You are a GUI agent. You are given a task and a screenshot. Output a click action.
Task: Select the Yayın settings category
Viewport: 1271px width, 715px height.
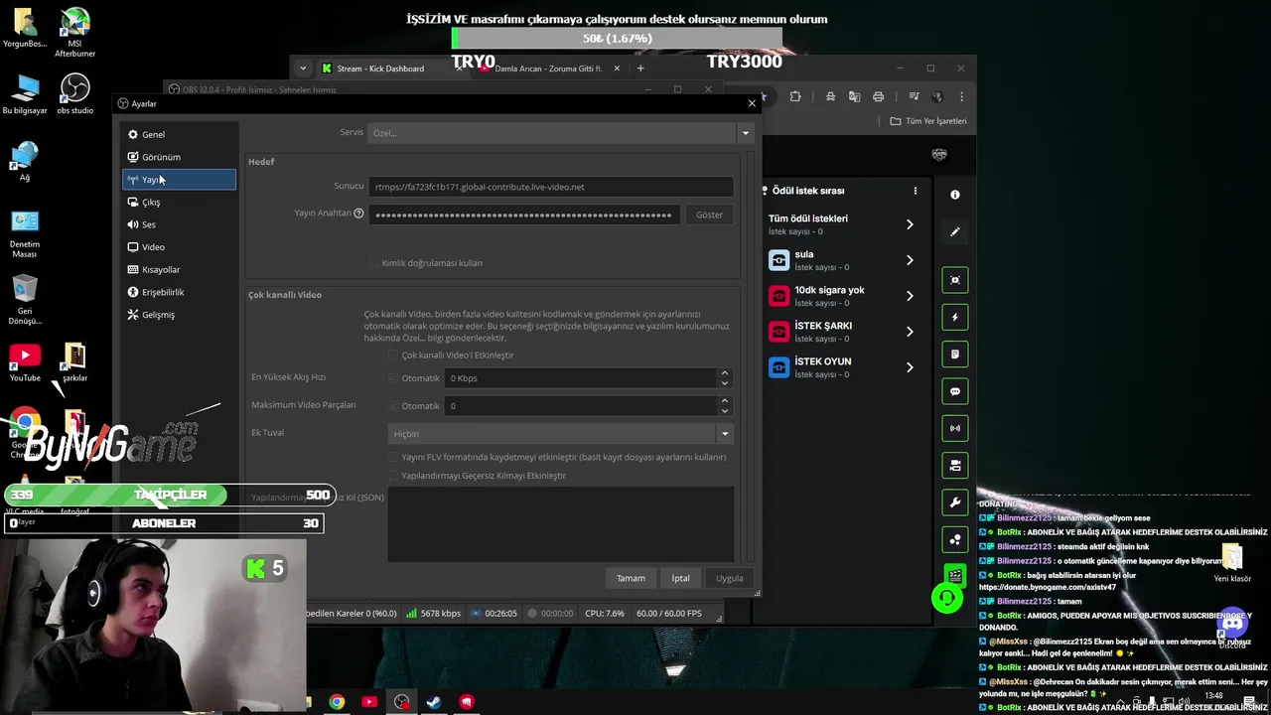coord(179,180)
